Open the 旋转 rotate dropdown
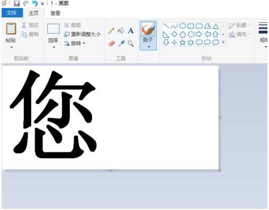 tap(74, 43)
